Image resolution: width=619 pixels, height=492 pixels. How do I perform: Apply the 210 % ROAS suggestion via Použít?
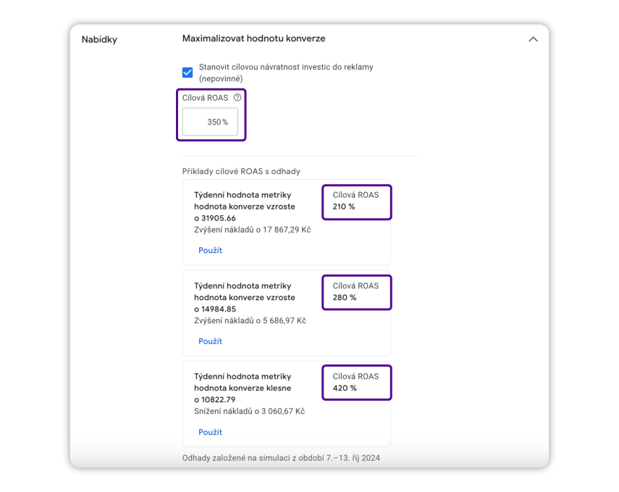(210, 250)
